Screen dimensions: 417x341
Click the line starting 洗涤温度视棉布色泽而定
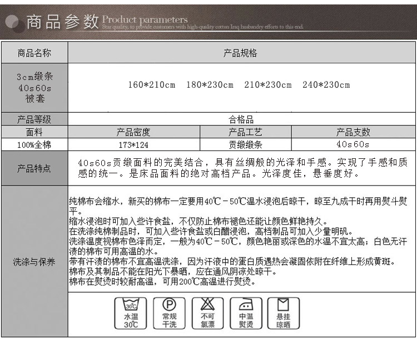[238, 247]
